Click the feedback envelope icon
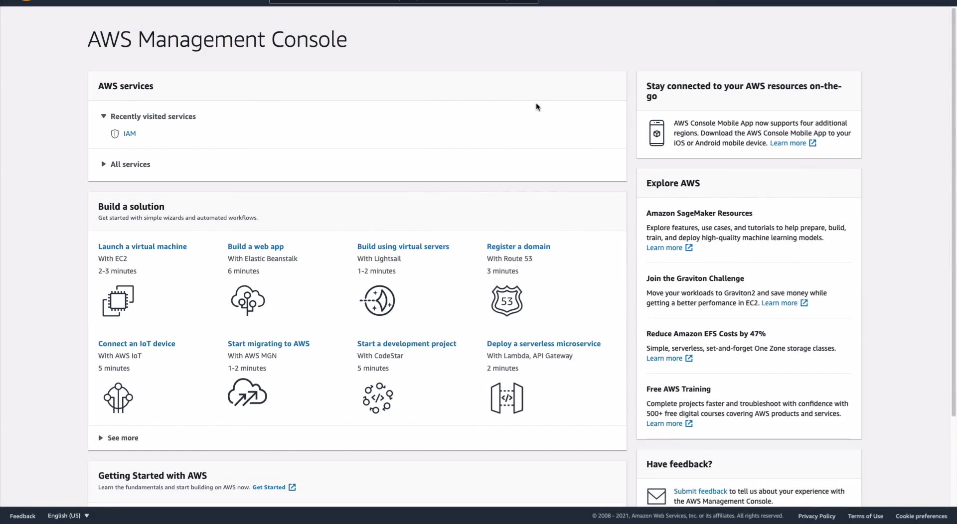957x524 pixels. click(x=656, y=496)
